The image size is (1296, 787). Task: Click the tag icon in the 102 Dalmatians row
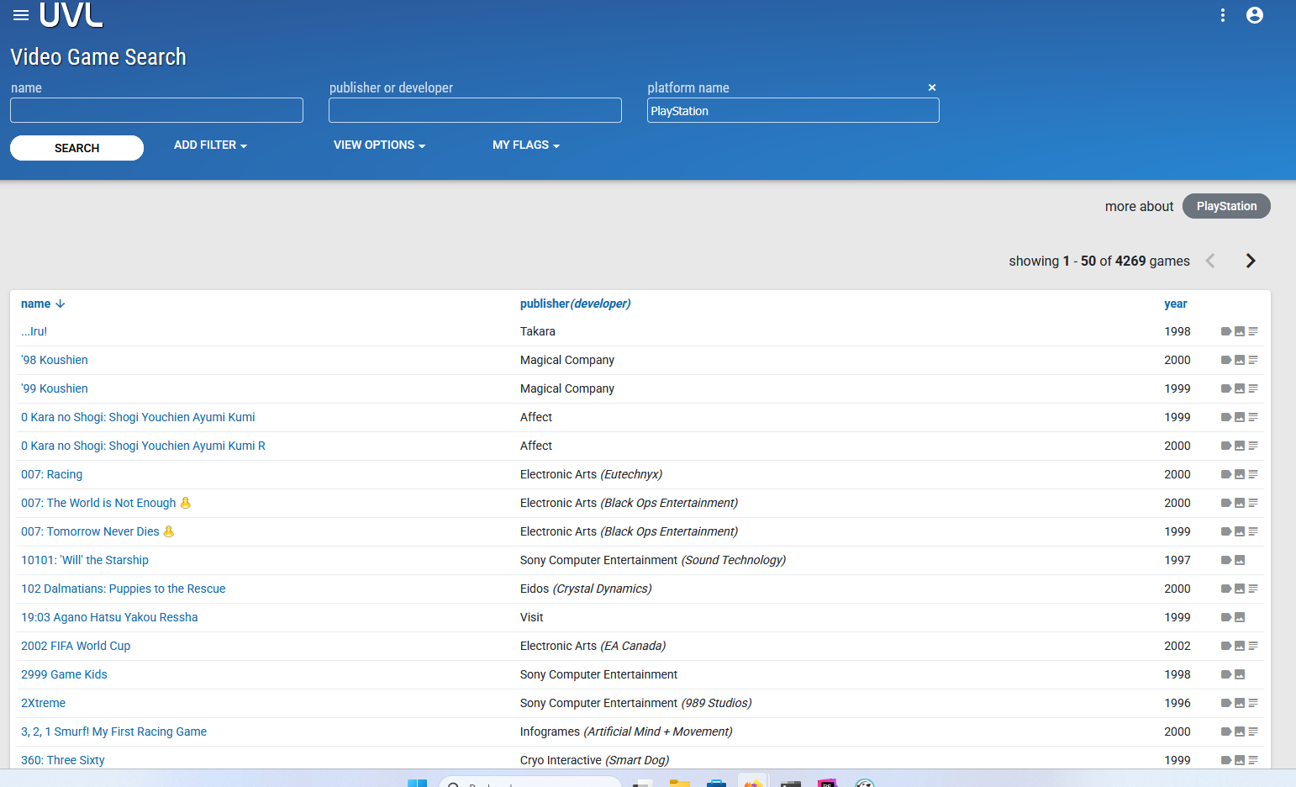point(1226,589)
